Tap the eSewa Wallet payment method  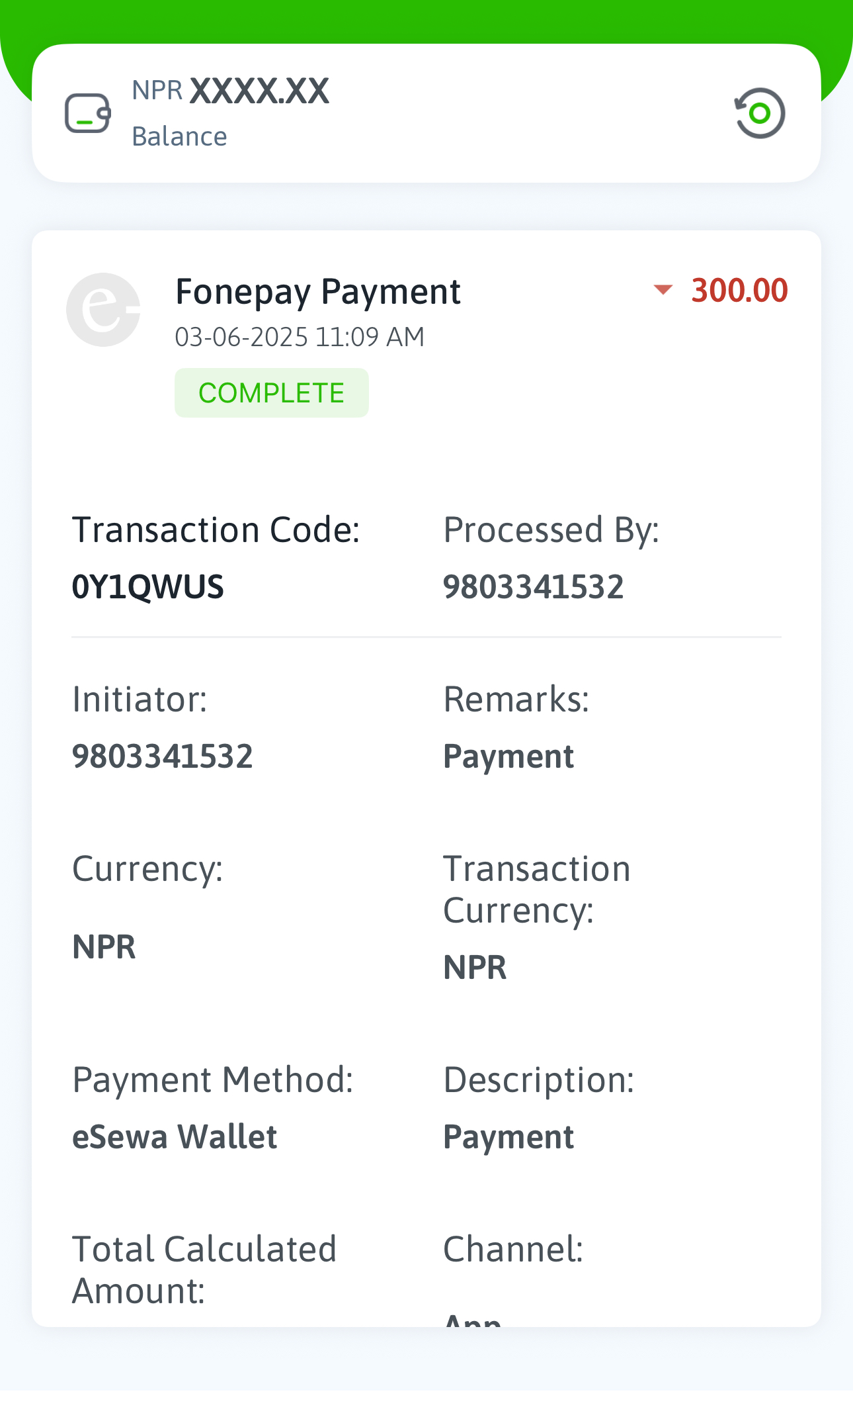coord(175,1137)
